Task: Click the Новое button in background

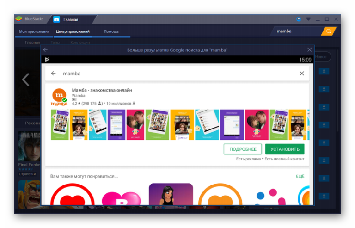Action: pyautogui.click(x=322, y=57)
